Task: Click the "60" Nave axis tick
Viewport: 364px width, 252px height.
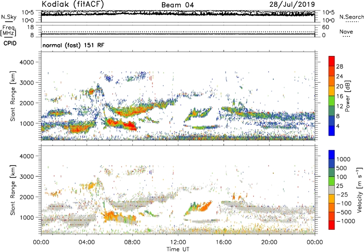Action: coord(326,27)
